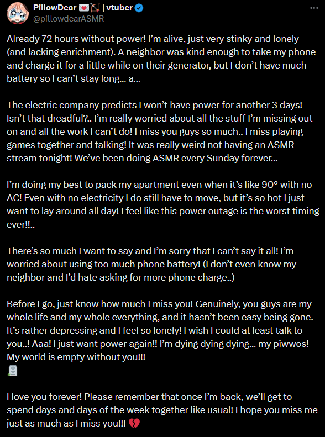
Task: Click the line ending "ASMR every Sunday forever…"
Action: click(142, 158)
